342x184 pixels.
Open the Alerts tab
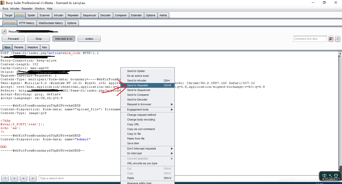[163, 15]
